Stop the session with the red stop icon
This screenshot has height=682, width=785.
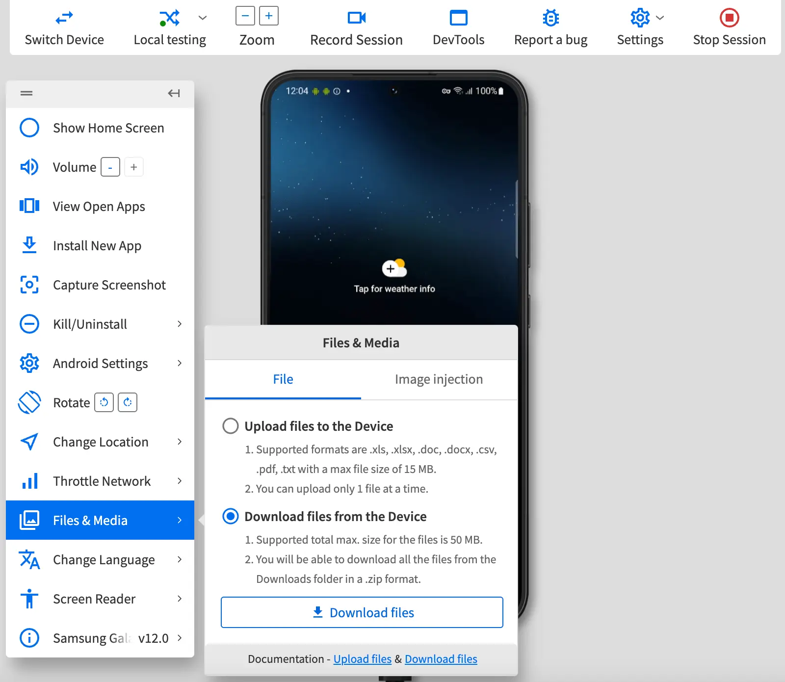click(729, 18)
